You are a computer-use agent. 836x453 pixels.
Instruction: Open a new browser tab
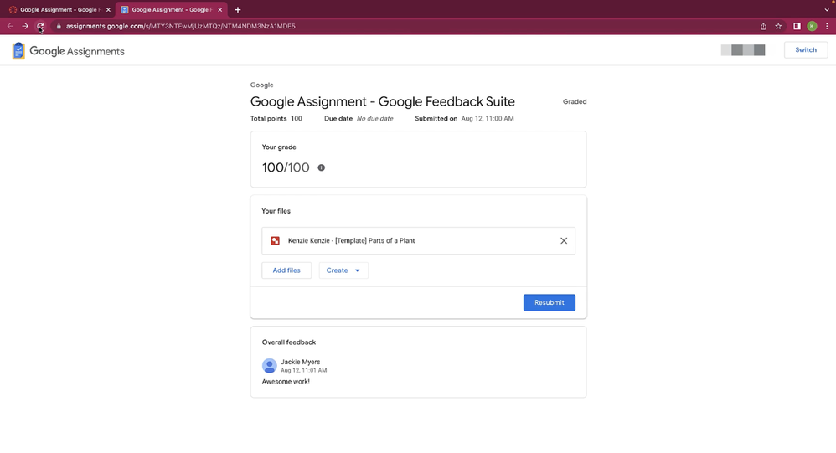click(x=238, y=9)
